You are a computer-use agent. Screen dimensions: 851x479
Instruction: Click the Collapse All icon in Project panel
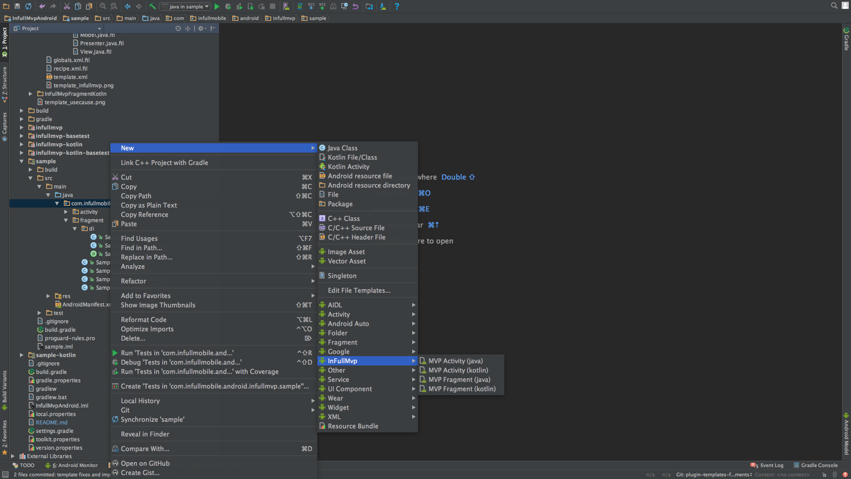pos(187,28)
